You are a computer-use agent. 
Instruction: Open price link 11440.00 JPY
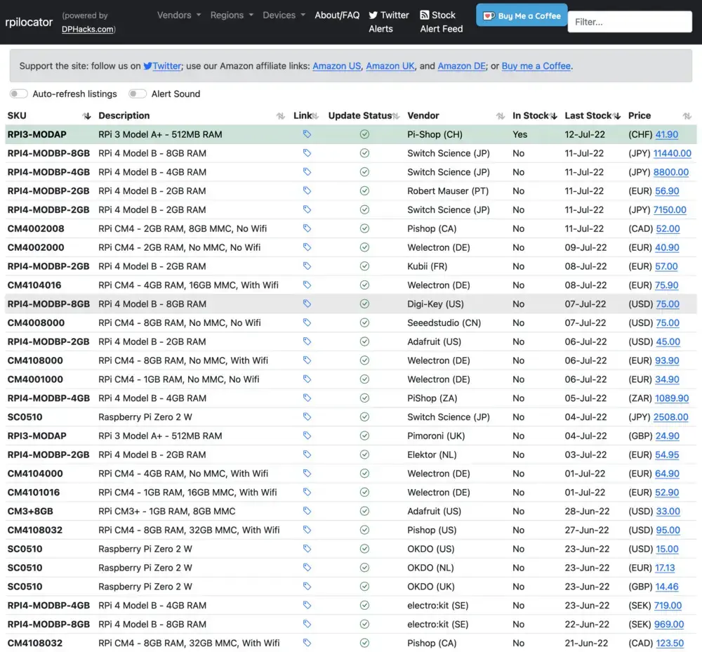672,153
